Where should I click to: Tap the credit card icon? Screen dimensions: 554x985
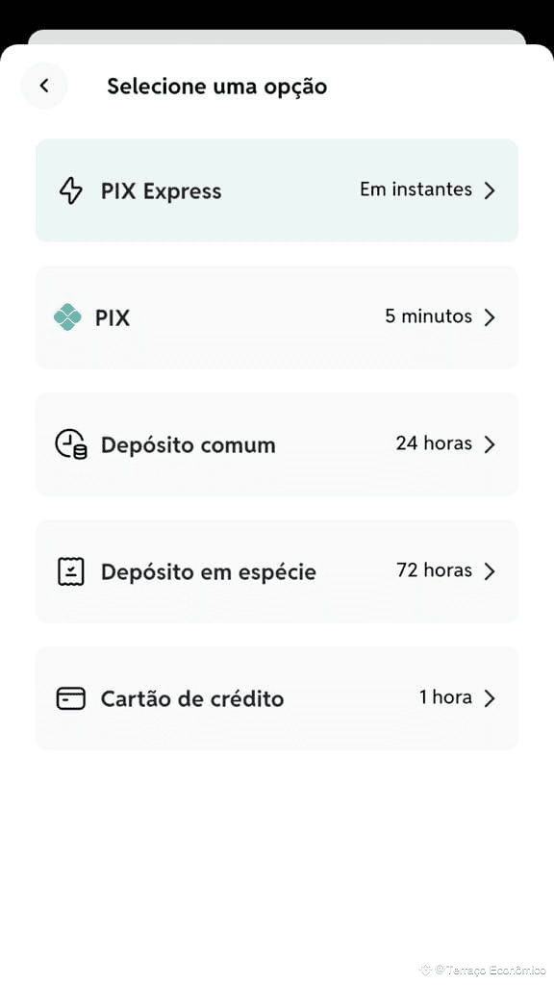pyautogui.click(x=71, y=698)
